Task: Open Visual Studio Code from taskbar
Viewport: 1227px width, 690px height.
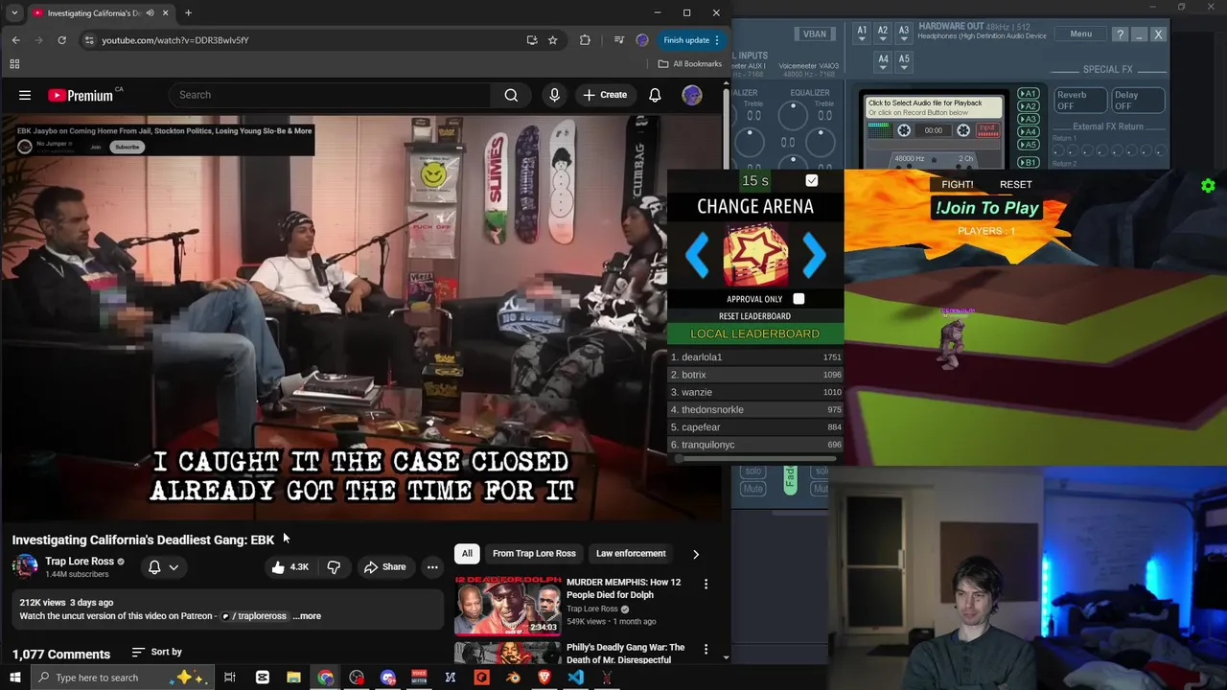Action: click(575, 678)
